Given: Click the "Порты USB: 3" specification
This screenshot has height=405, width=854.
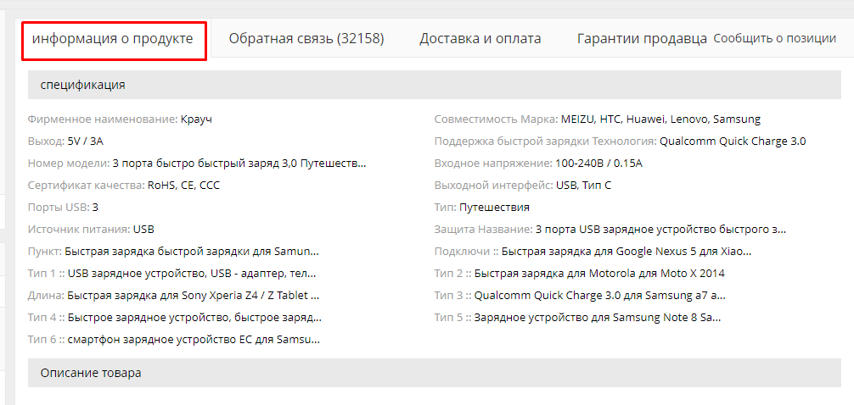Looking at the screenshot, I should tap(63, 208).
